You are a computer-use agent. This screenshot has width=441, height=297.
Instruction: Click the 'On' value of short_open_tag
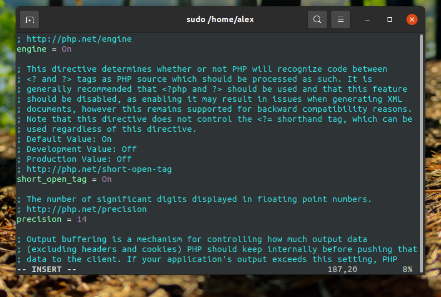[x=106, y=179]
